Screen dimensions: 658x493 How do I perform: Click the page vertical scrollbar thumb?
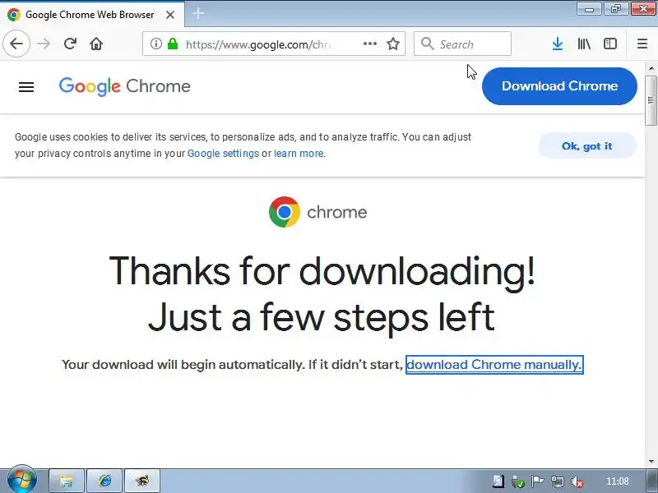651,100
